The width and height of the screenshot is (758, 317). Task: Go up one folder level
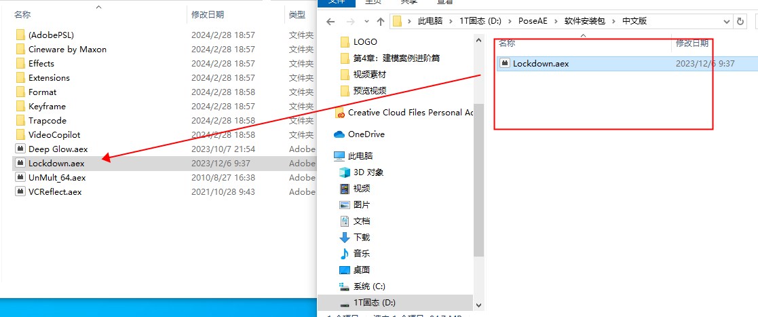pyautogui.click(x=381, y=21)
